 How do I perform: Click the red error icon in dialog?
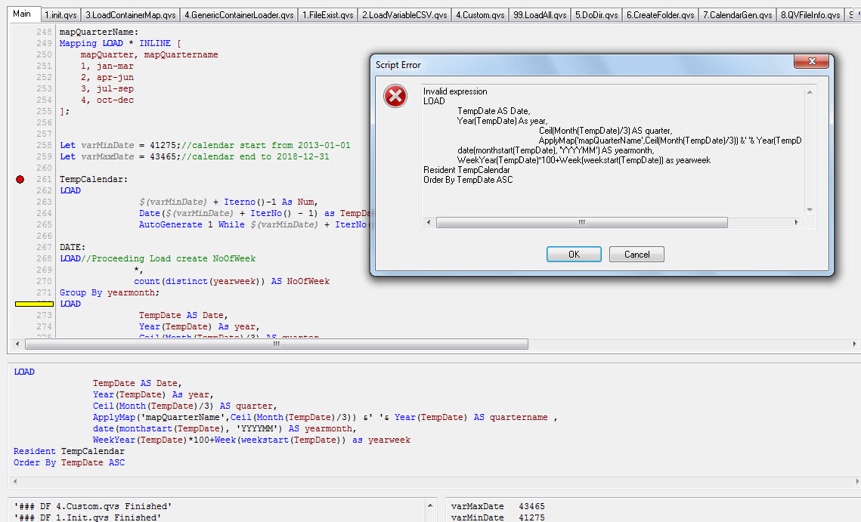point(395,96)
